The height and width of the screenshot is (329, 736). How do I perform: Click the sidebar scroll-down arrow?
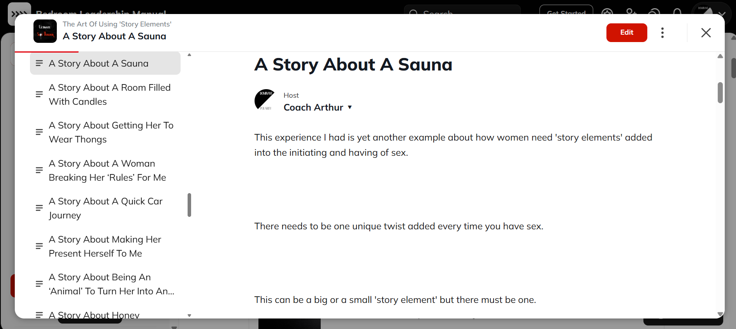[x=190, y=315]
